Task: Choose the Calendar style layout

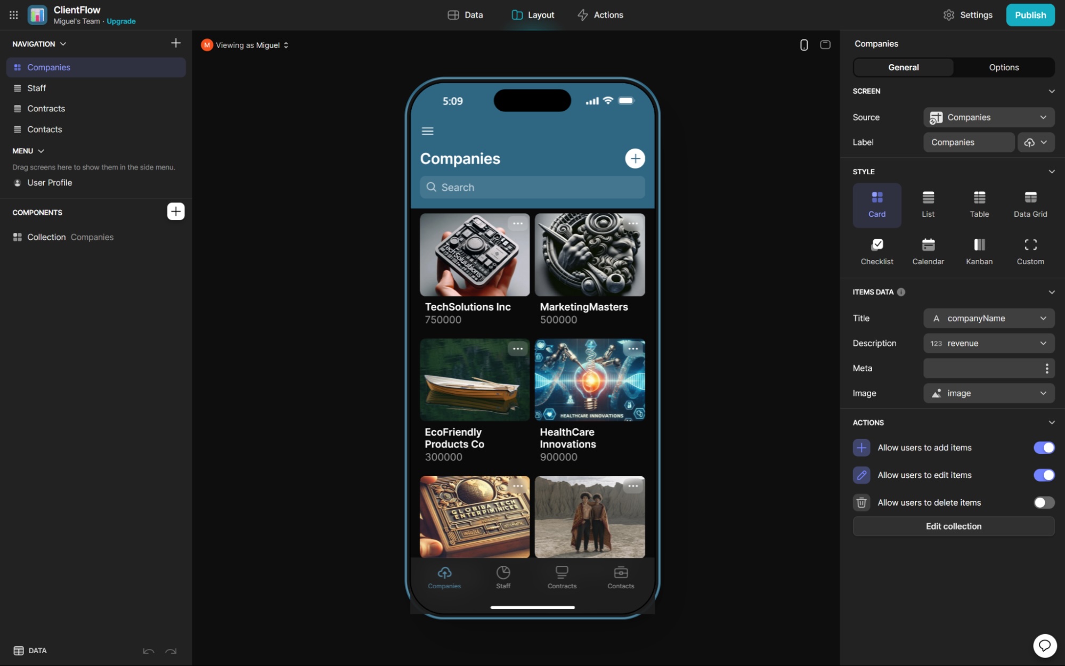Action: 928,250
